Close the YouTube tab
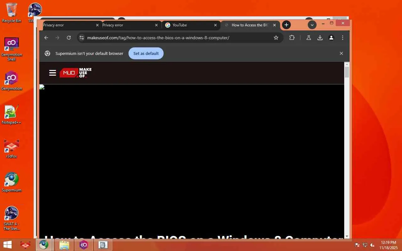This screenshot has width=402, height=251. 215,25
